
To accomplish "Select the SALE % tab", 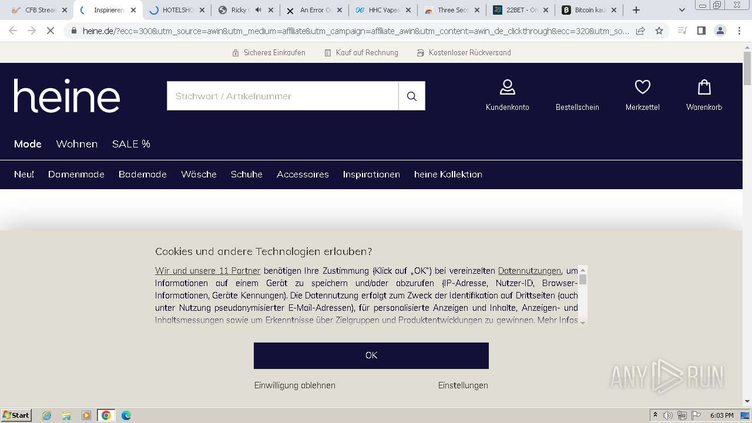I will (131, 144).
